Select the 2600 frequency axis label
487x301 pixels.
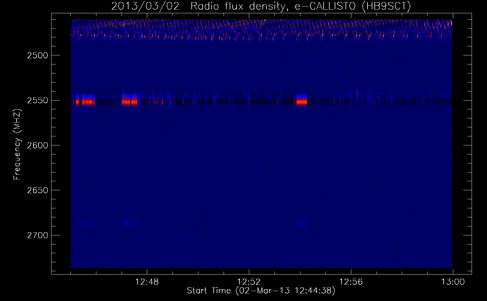click(x=38, y=145)
